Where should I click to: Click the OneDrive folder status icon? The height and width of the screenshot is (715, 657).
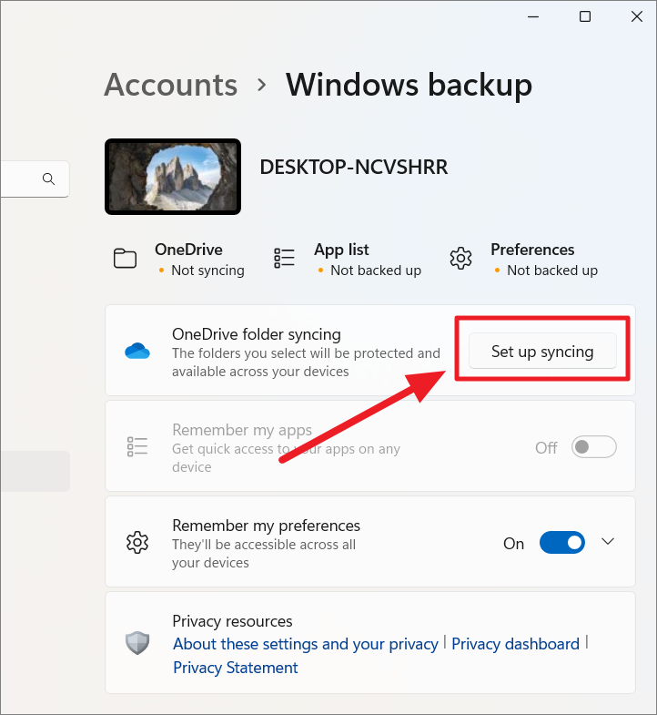[x=125, y=259]
